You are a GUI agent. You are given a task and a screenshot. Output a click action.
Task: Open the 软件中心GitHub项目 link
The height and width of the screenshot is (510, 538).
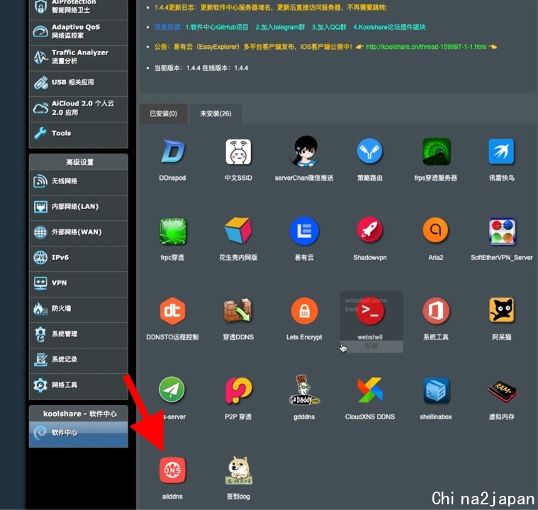217,27
